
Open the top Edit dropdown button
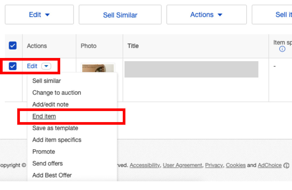(39, 15)
